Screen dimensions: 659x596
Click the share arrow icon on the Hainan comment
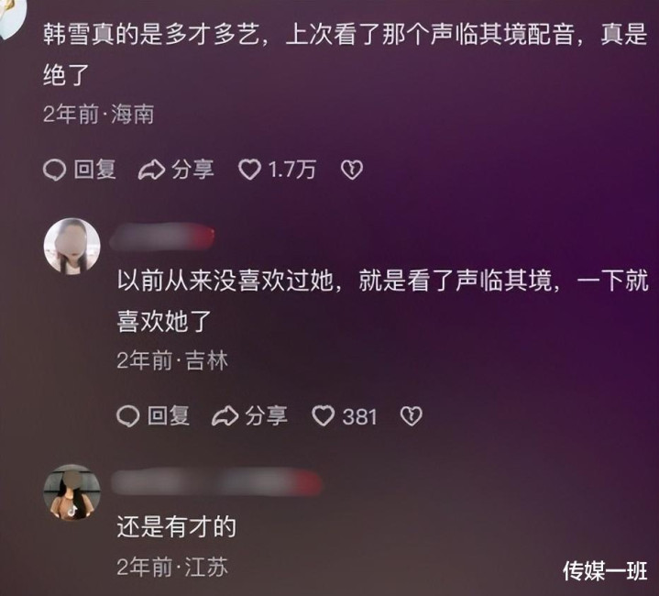coord(151,171)
